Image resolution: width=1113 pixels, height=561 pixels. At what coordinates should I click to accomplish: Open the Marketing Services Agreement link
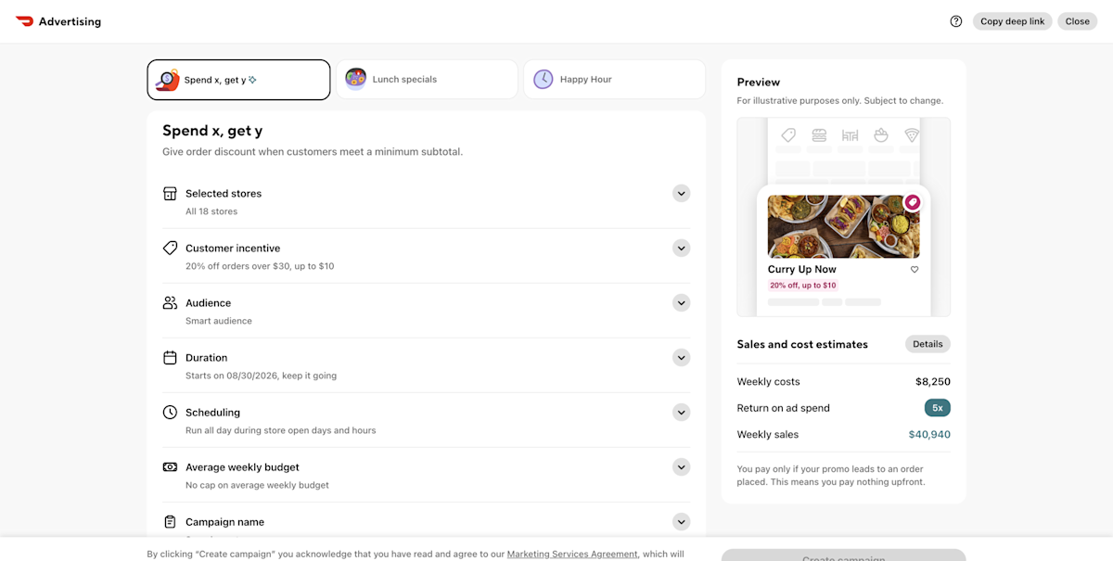click(572, 555)
